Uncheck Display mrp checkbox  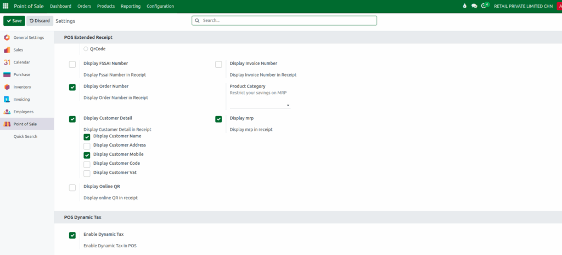click(x=218, y=119)
